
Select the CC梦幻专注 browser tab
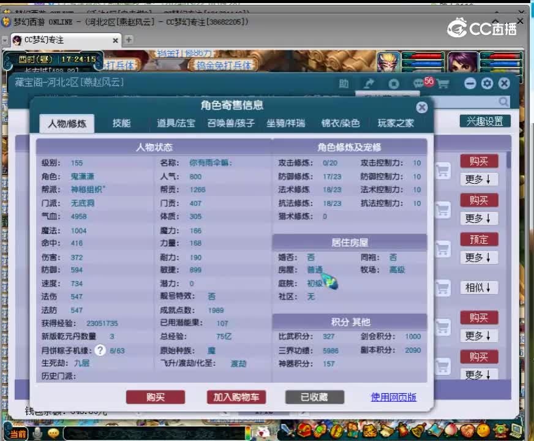coord(66,40)
